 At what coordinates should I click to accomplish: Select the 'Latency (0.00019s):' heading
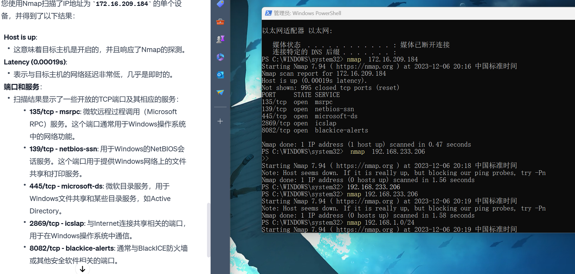click(x=35, y=62)
